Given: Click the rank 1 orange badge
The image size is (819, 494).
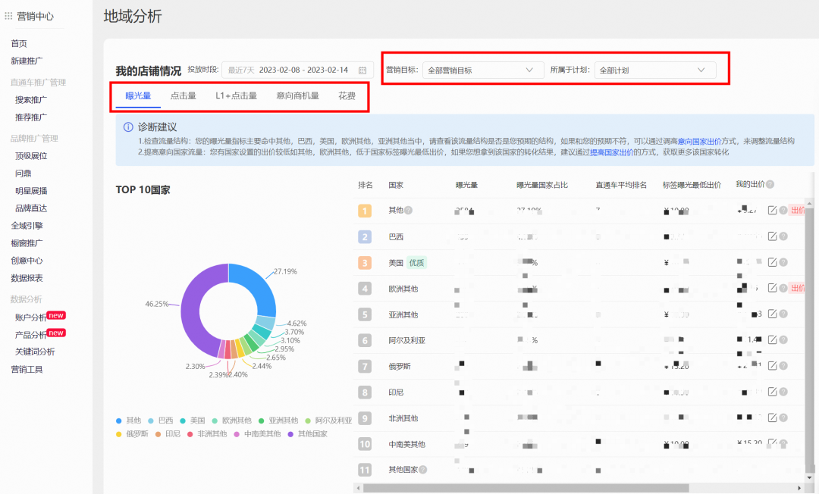Looking at the screenshot, I should coord(365,211).
